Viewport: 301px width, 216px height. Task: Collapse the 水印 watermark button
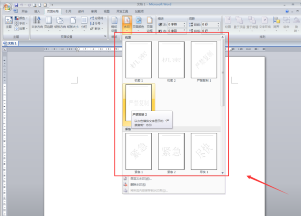(127, 25)
